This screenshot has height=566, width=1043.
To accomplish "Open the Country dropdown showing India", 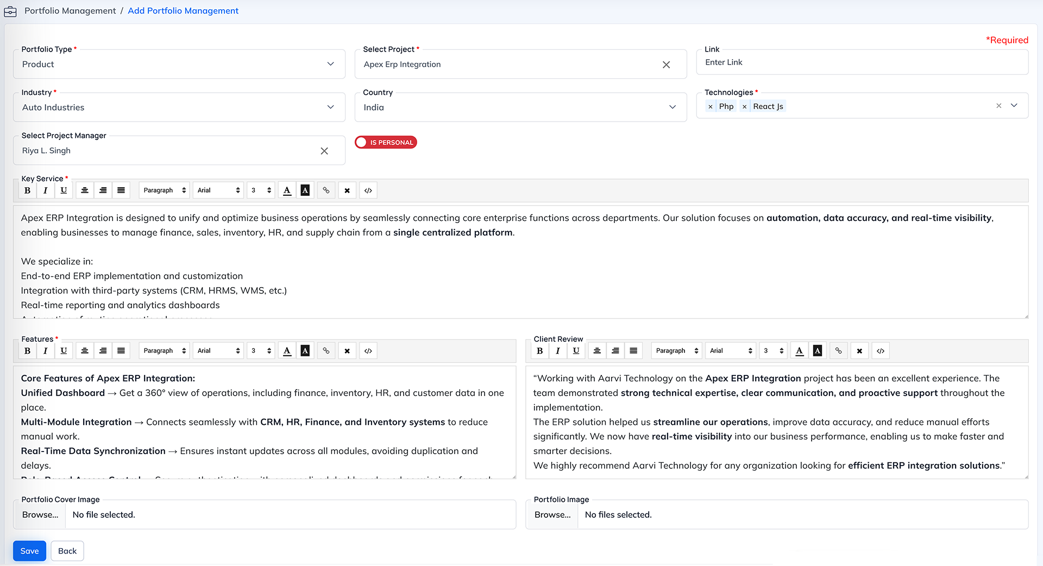I will coord(520,107).
